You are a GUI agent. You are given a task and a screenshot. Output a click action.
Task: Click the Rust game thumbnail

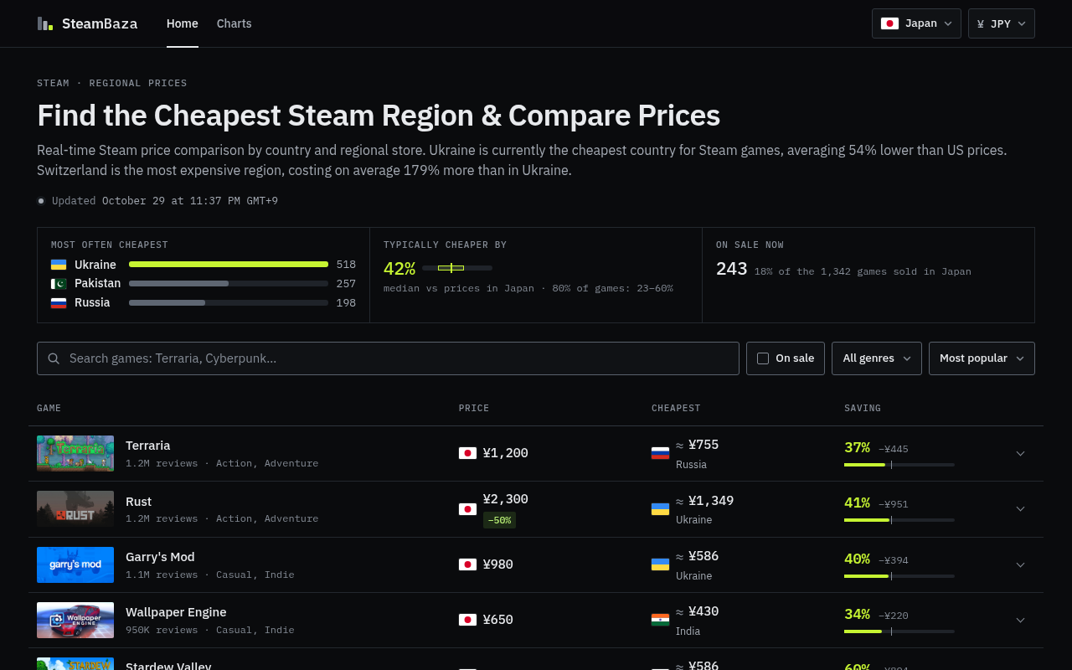[75, 508]
